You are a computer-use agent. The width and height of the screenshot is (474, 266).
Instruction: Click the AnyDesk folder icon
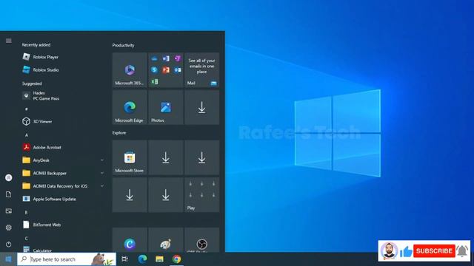click(x=27, y=160)
